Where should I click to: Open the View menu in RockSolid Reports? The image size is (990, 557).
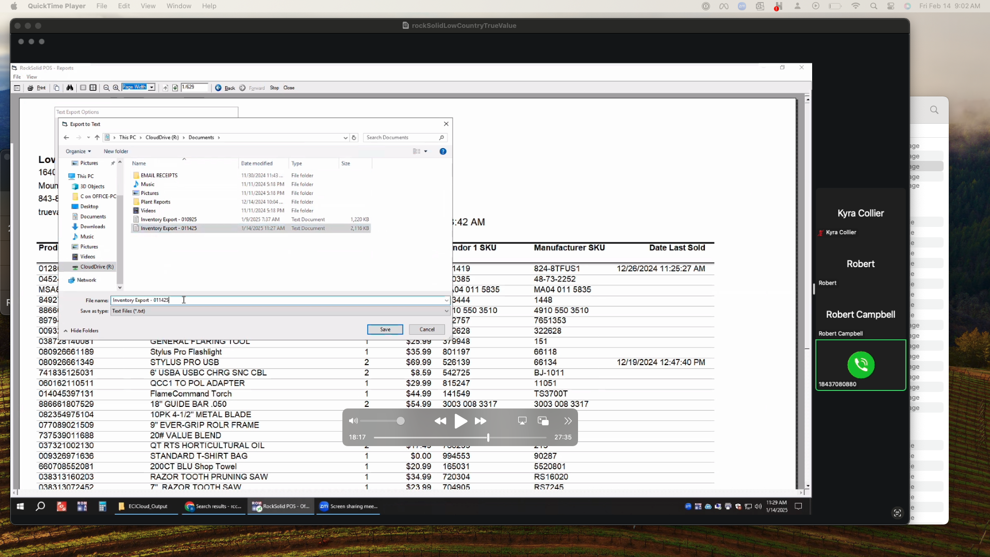point(31,77)
